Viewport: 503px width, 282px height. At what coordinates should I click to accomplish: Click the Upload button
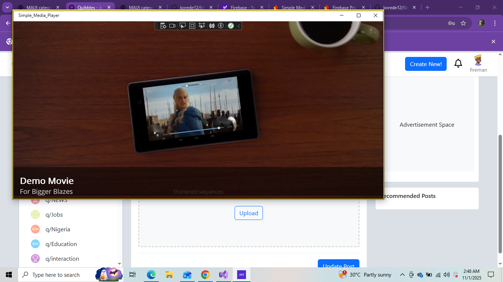click(x=249, y=213)
